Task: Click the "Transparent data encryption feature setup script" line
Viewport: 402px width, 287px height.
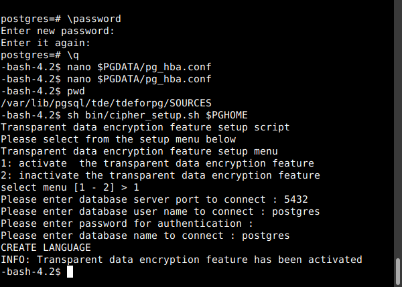Action: [145, 127]
